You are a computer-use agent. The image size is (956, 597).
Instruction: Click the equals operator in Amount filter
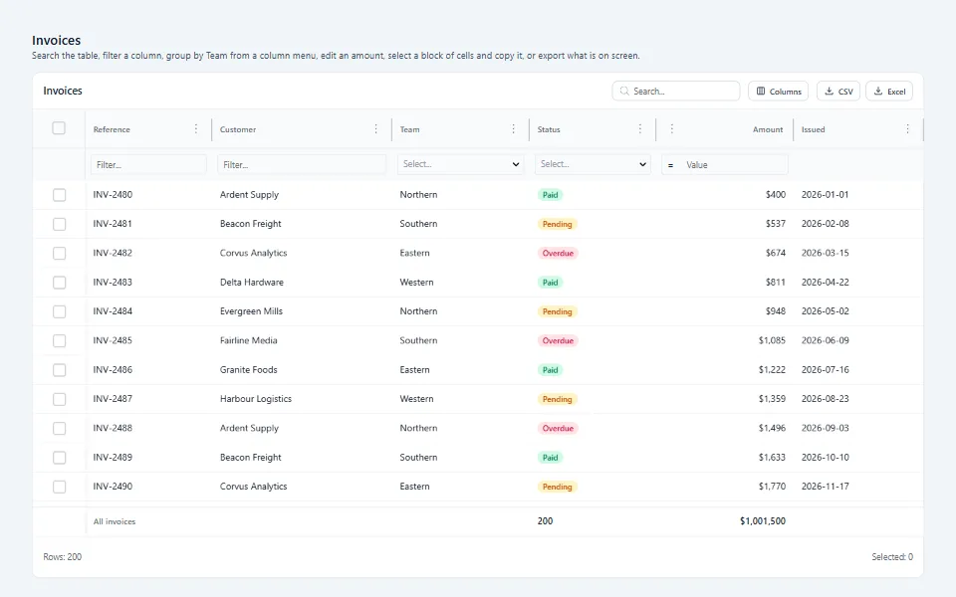[670, 165]
